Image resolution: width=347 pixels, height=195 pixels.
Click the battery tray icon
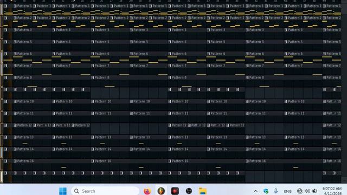(x=314, y=191)
